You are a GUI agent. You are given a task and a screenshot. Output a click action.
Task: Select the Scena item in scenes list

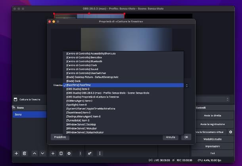pos(29,114)
